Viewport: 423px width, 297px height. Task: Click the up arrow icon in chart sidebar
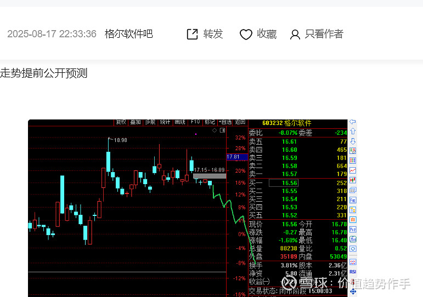(353, 132)
